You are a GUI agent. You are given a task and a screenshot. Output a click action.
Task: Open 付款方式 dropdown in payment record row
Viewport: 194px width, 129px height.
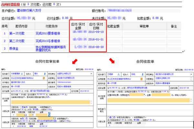tap(33, 115)
